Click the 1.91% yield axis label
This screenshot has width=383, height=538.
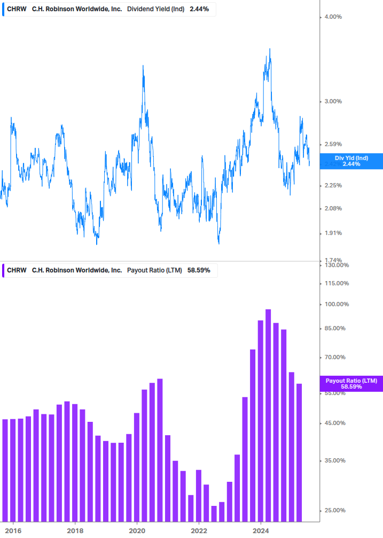[333, 233]
